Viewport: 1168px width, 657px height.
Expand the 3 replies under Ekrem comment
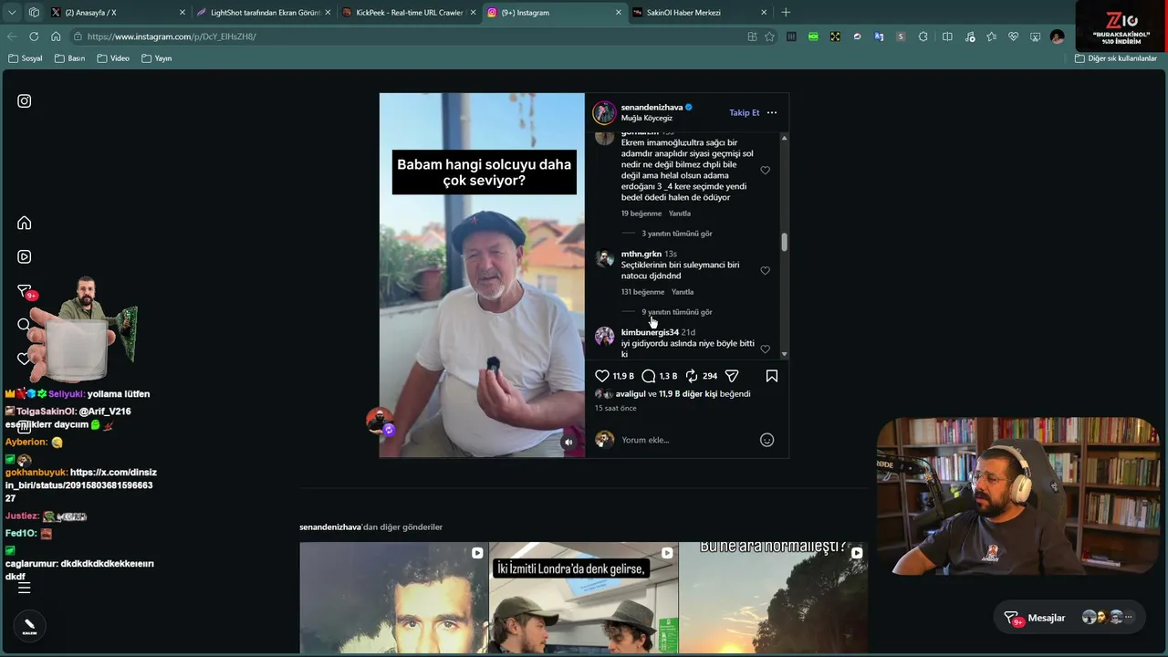click(x=677, y=234)
